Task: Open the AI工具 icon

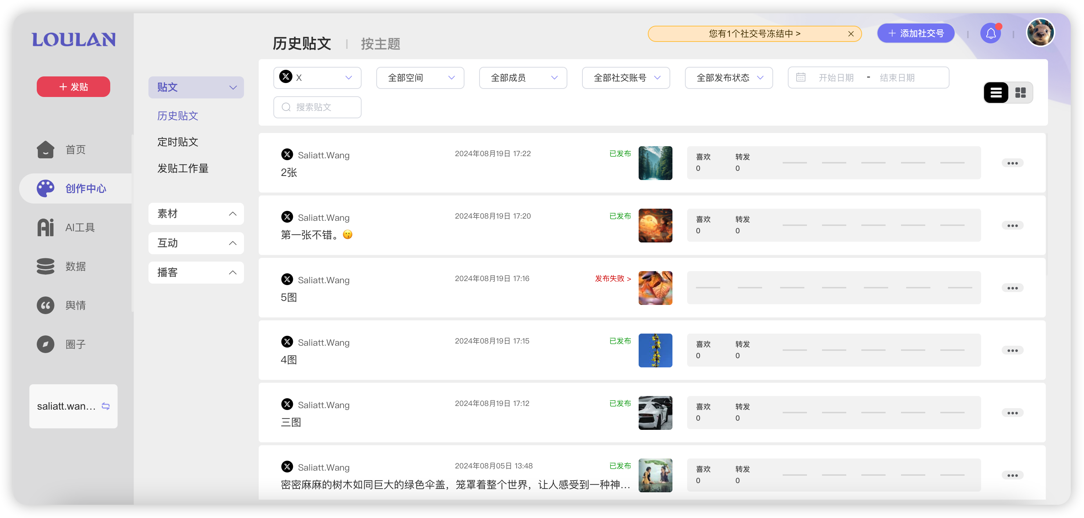Action: click(x=46, y=227)
